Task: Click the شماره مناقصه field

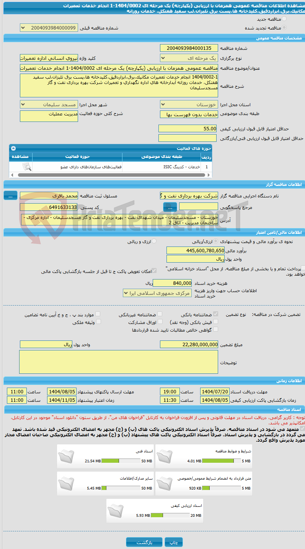Action: [189, 48]
